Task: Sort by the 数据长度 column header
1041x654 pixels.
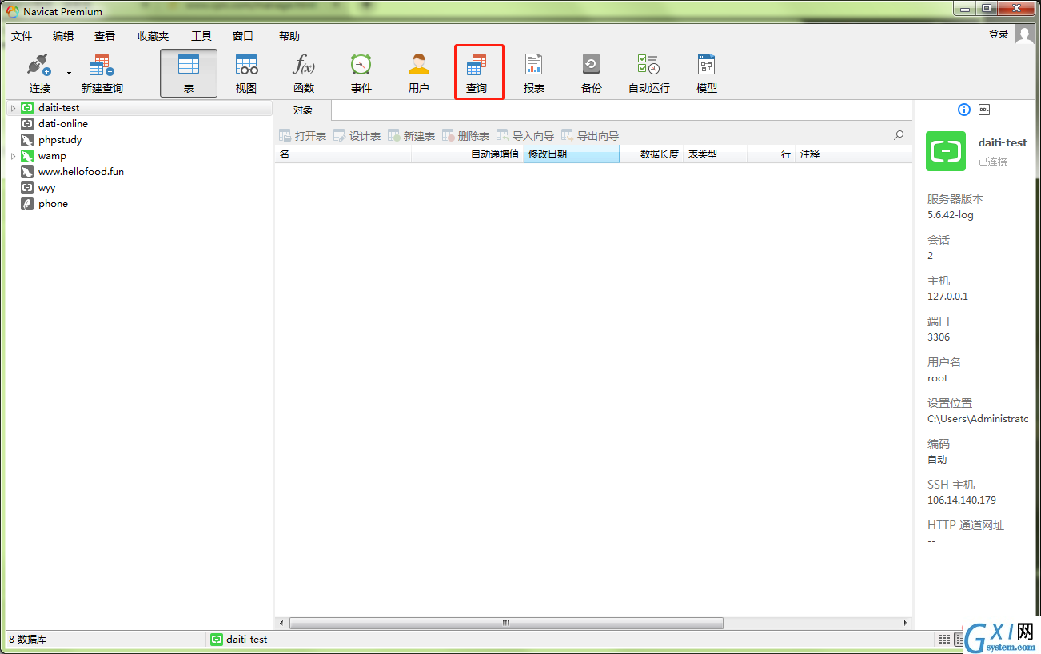Action: point(651,154)
